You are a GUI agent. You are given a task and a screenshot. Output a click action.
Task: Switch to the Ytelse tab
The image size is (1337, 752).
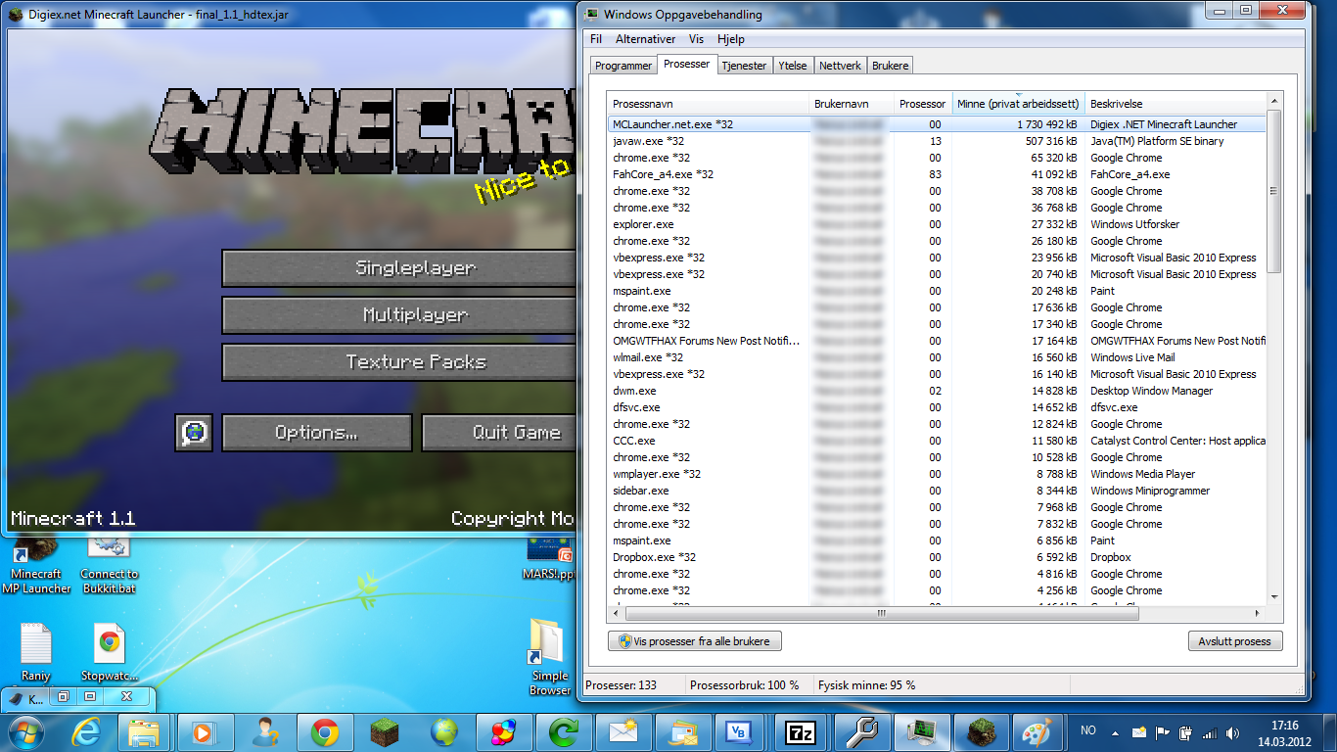tap(793, 66)
